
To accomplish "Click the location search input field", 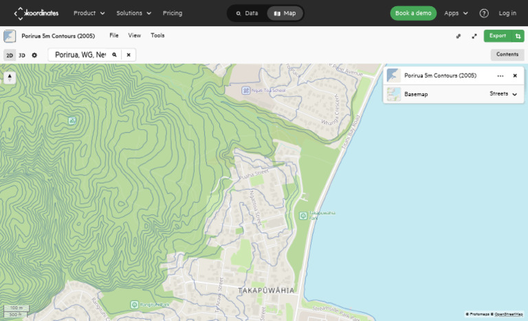I will tap(80, 54).
